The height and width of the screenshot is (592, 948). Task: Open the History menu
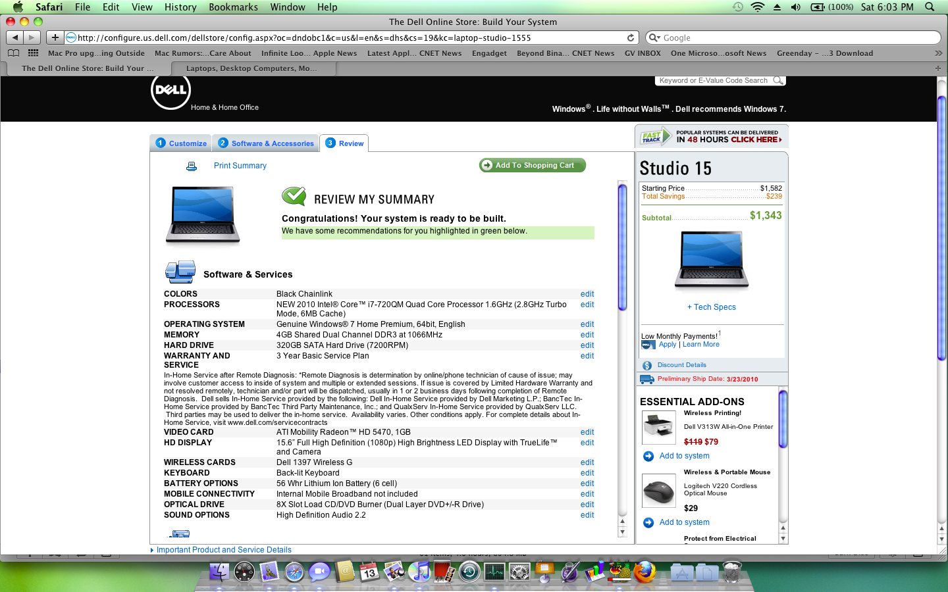point(180,7)
